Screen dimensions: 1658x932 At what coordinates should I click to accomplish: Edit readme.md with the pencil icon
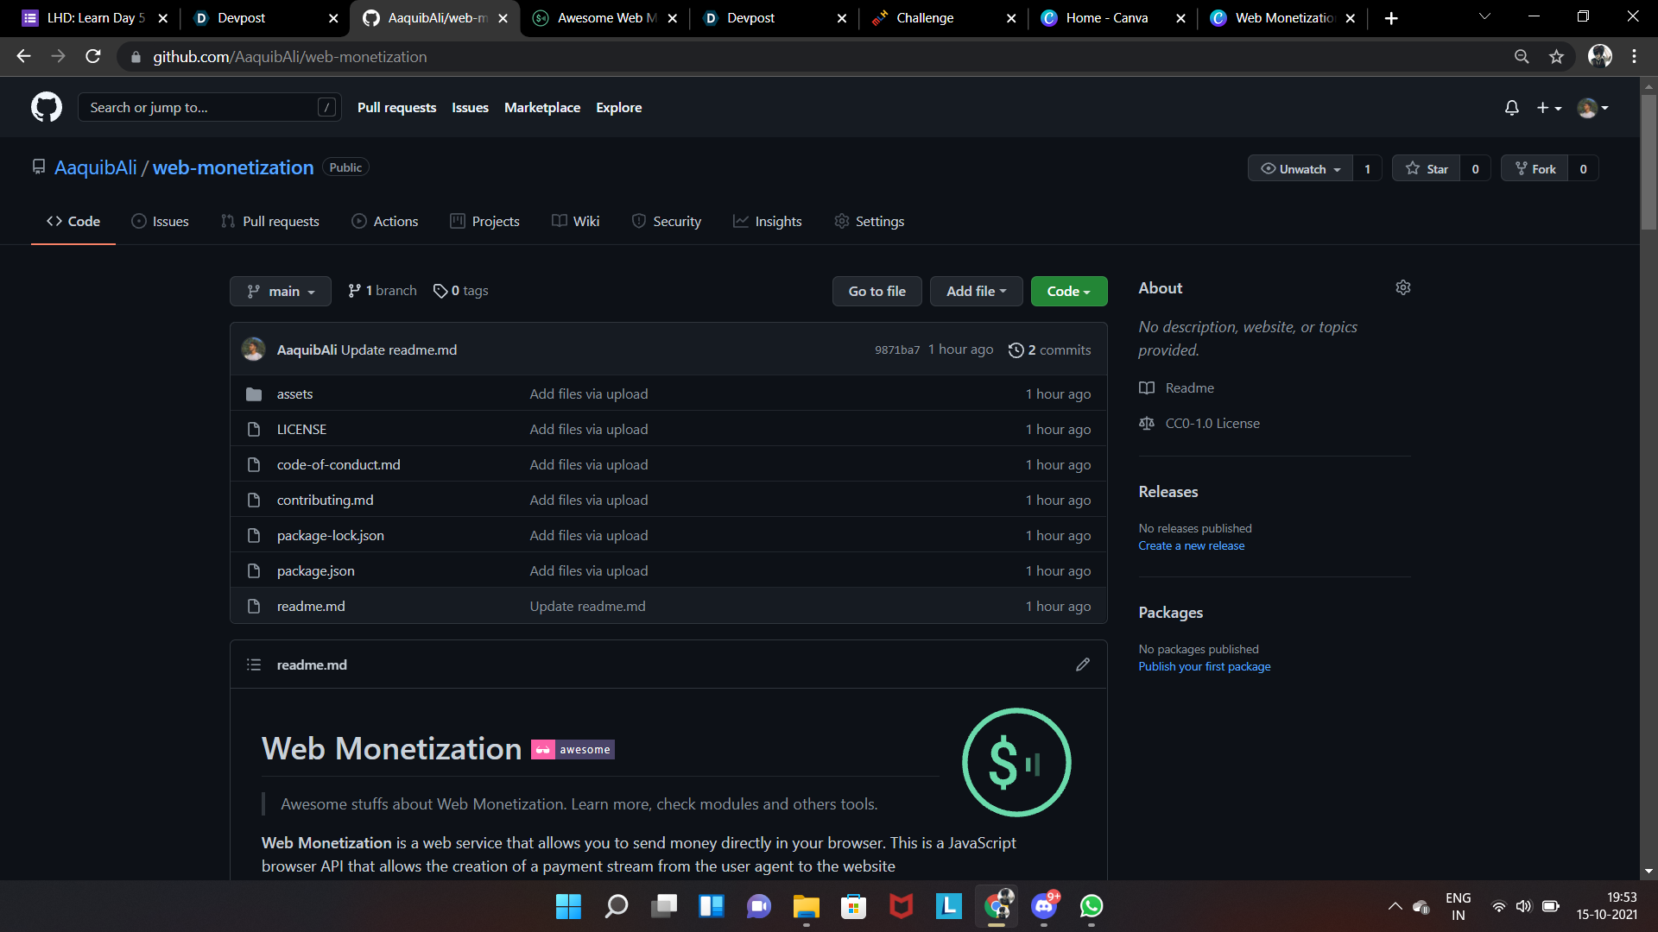tap(1083, 664)
